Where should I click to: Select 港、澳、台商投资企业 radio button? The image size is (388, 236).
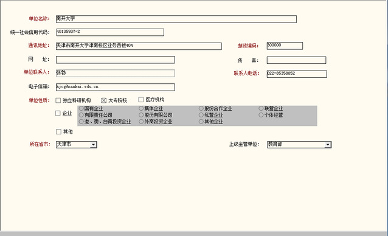coord(81,122)
